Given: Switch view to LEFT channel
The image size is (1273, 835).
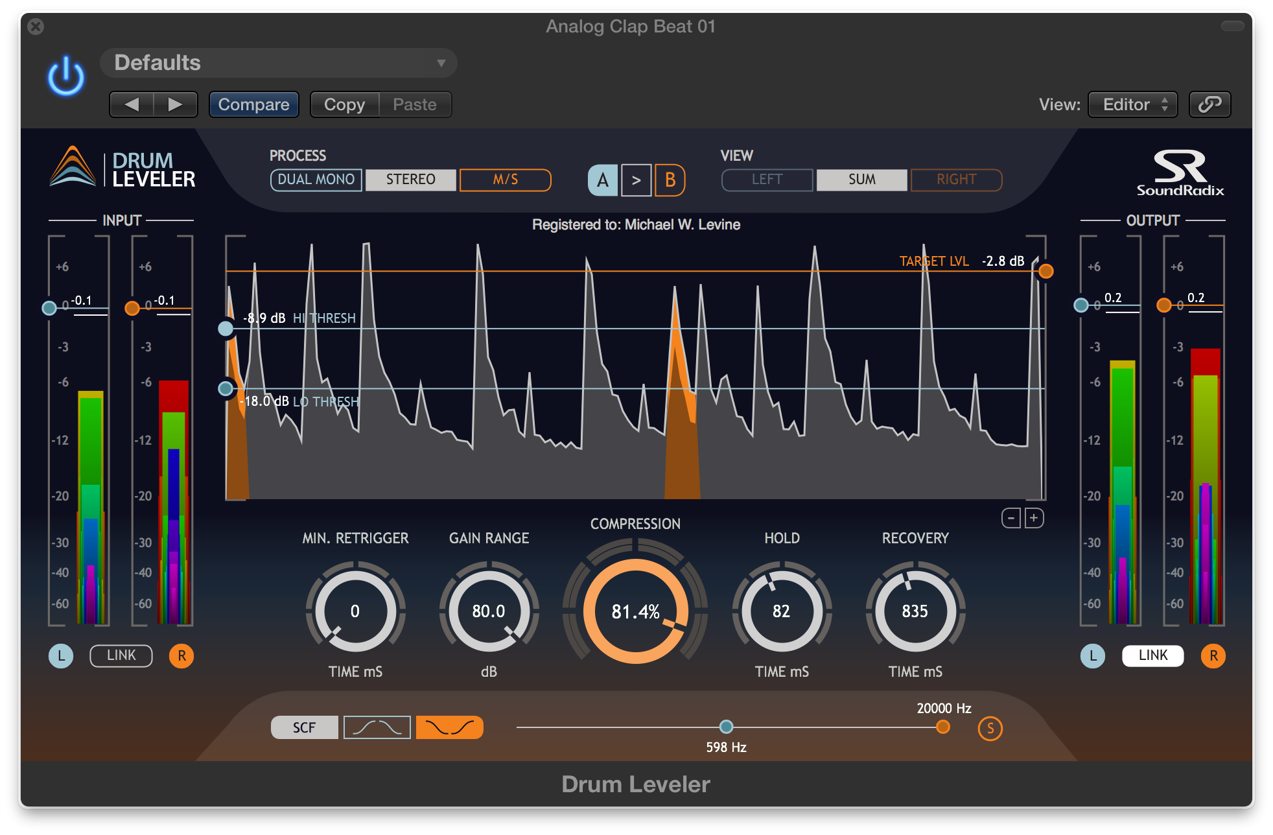Looking at the screenshot, I should 767,180.
